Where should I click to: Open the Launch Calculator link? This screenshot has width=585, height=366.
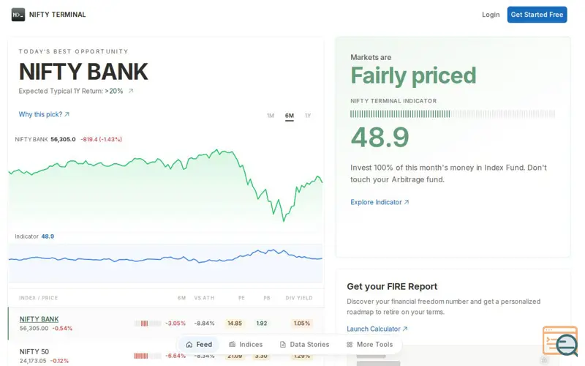click(x=377, y=329)
